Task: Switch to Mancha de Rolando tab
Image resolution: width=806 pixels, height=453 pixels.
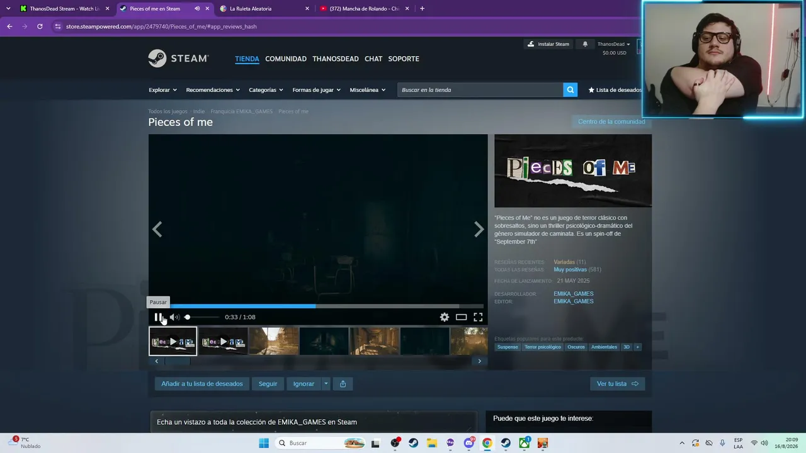Action: pos(364,9)
